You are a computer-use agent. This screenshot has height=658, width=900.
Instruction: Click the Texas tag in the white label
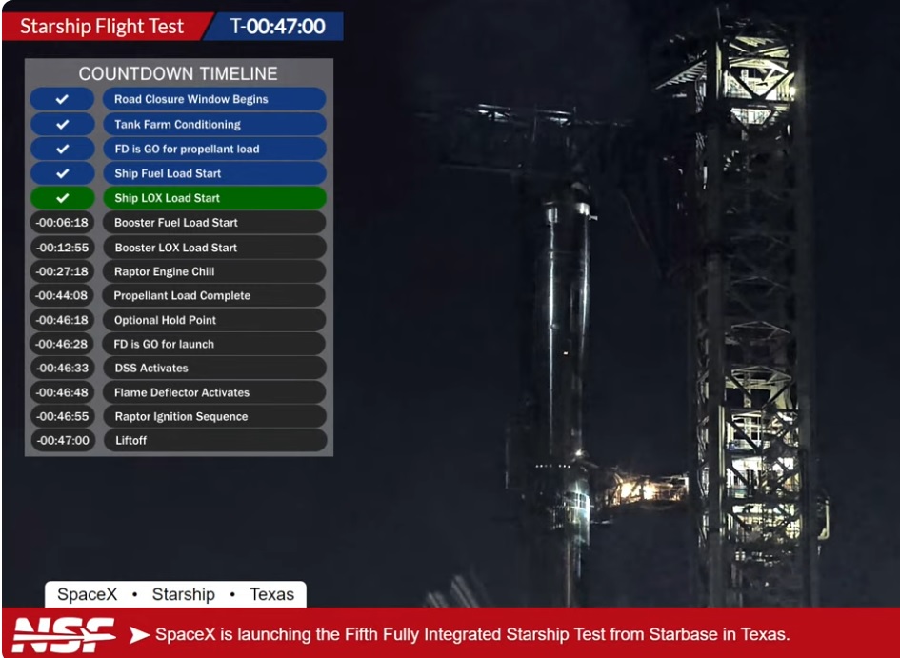pos(271,594)
